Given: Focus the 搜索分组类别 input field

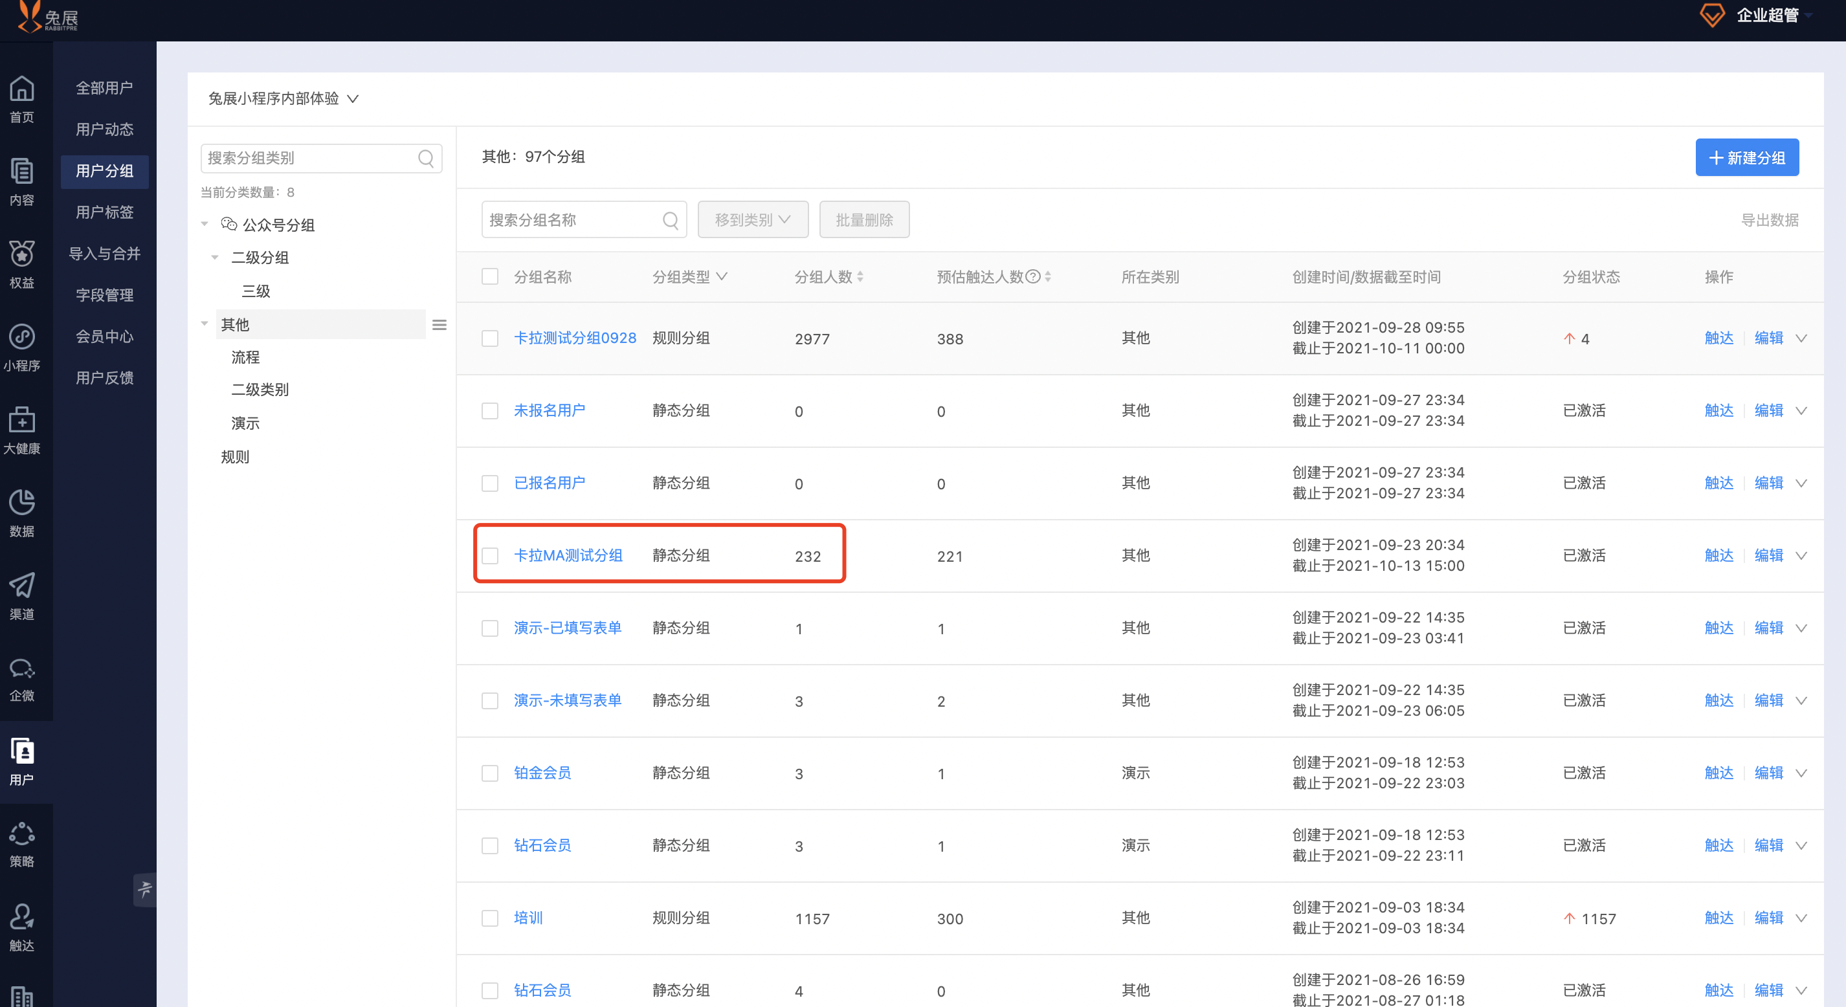Looking at the screenshot, I should (321, 159).
